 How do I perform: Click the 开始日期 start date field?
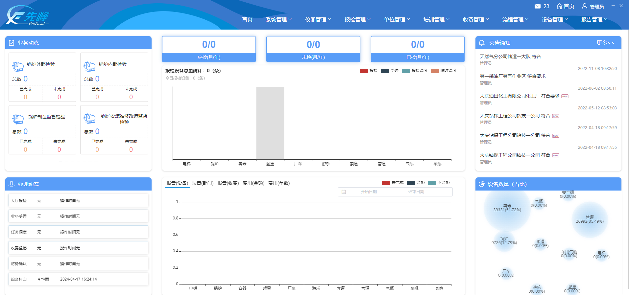(x=369, y=192)
